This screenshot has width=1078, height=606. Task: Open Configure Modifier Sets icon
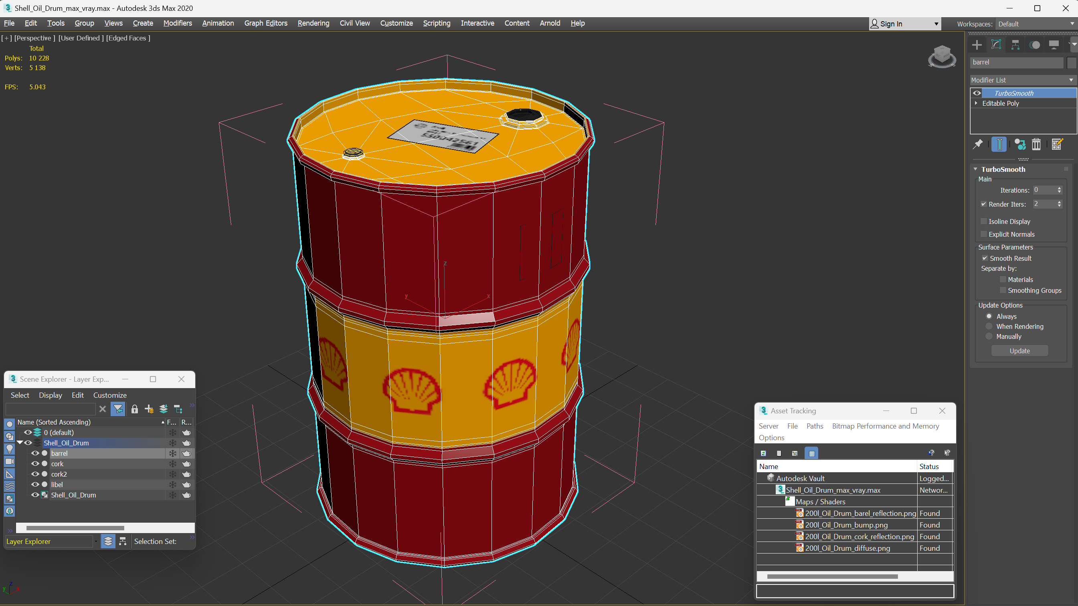pyautogui.click(x=1057, y=144)
